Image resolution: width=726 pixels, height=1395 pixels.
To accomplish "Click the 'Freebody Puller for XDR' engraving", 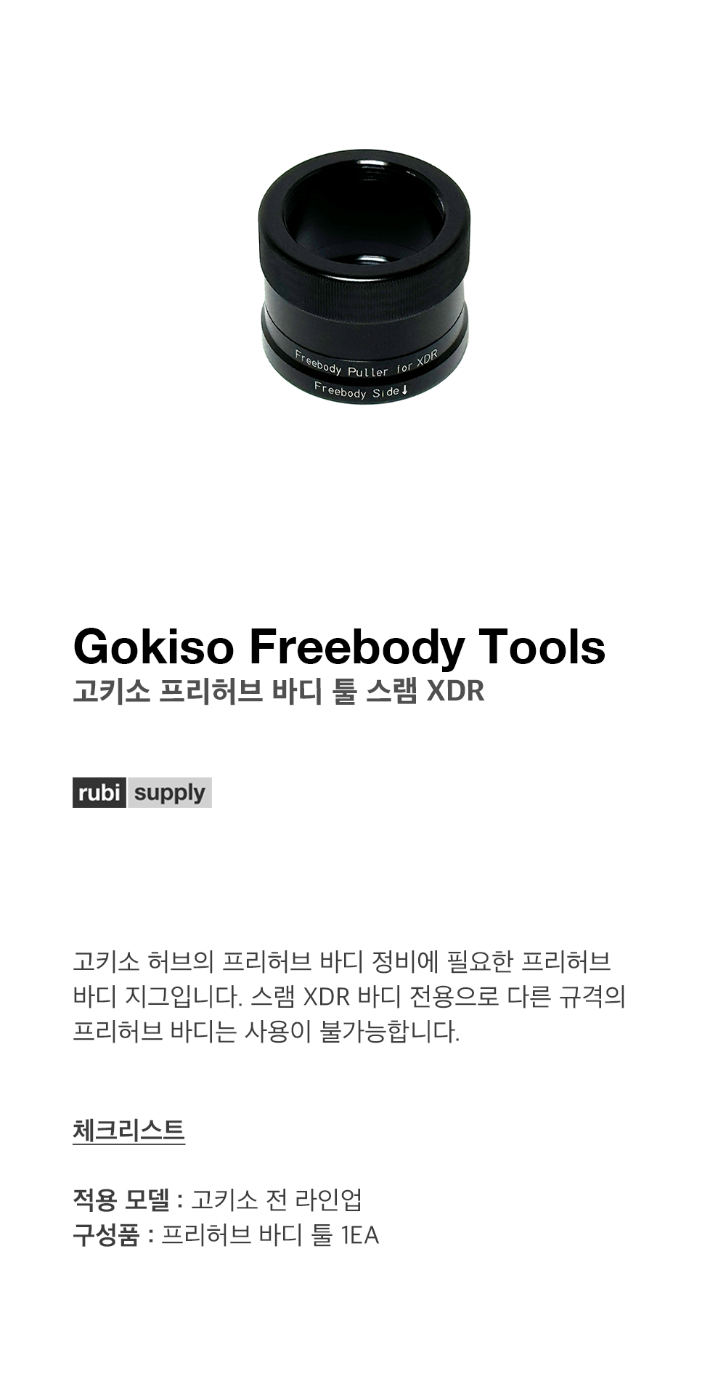I will pyautogui.click(x=366, y=364).
